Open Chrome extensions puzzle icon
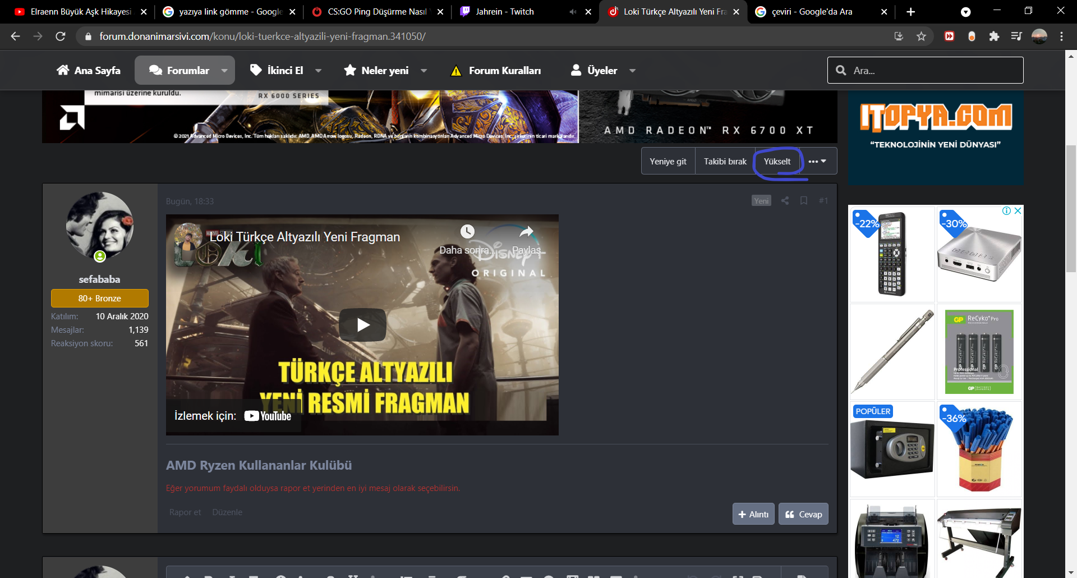Viewport: 1077px width, 578px height. coord(994,36)
